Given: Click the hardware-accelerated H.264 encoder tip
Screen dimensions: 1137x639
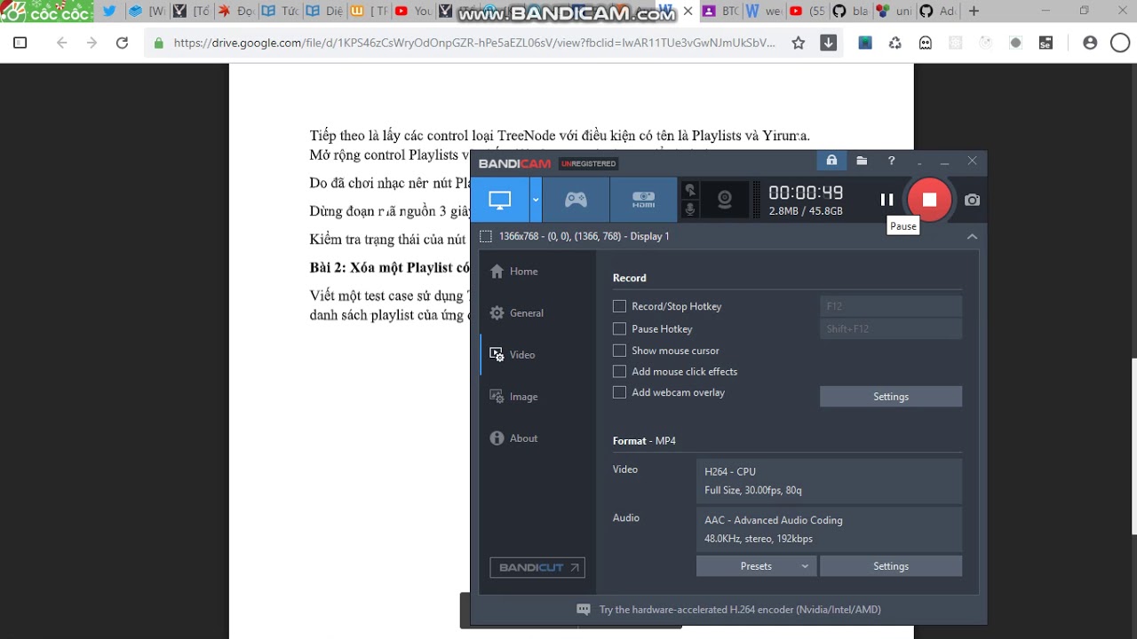Looking at the screenshot, I should click(740, 610).
